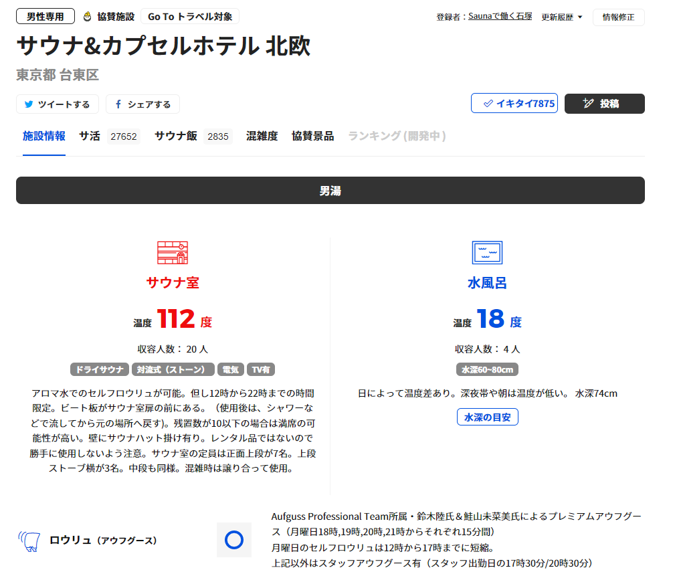675x570 pixels.
Task: Switch to the 施設情報 tab
Action: (44, 136)
